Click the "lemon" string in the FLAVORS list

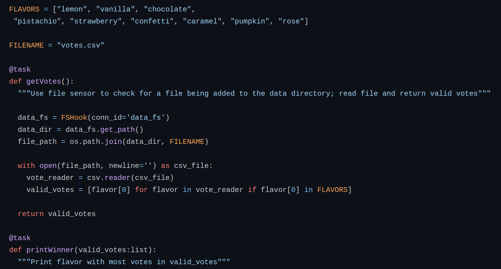click(x=72, y=9)
